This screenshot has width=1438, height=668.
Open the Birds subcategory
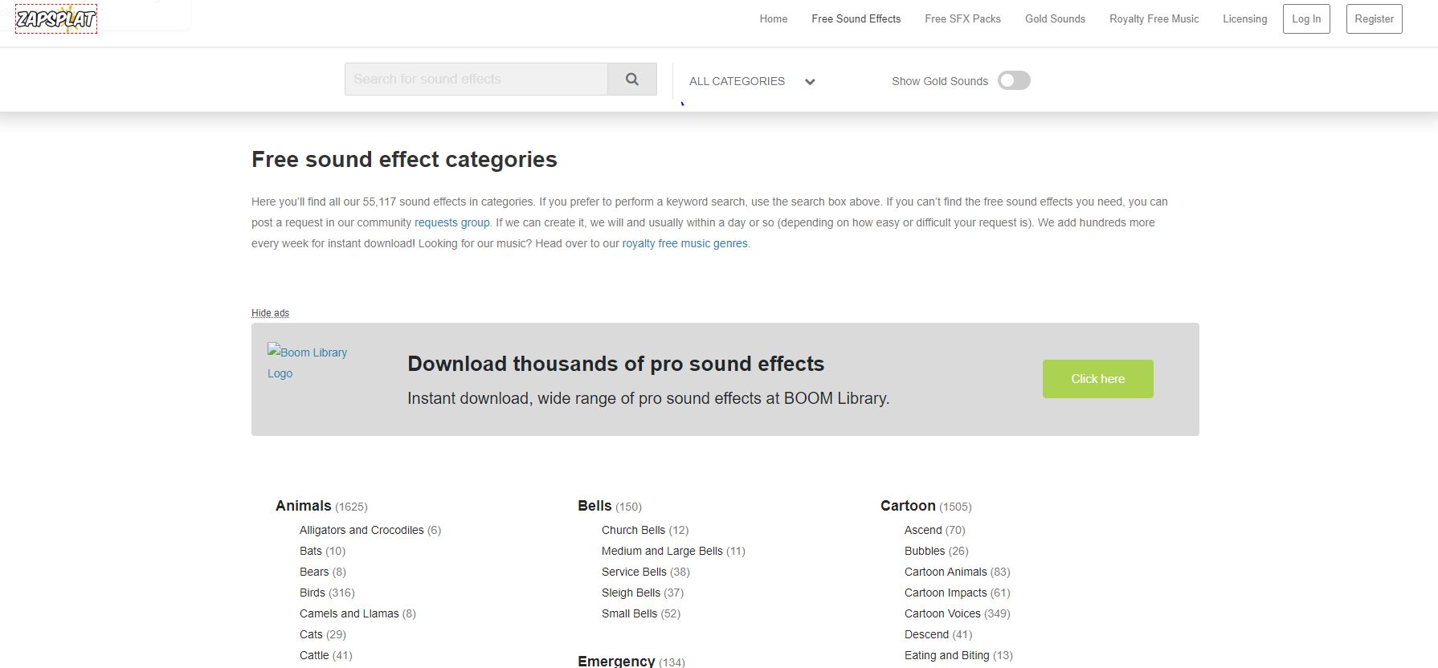[313, 593]
